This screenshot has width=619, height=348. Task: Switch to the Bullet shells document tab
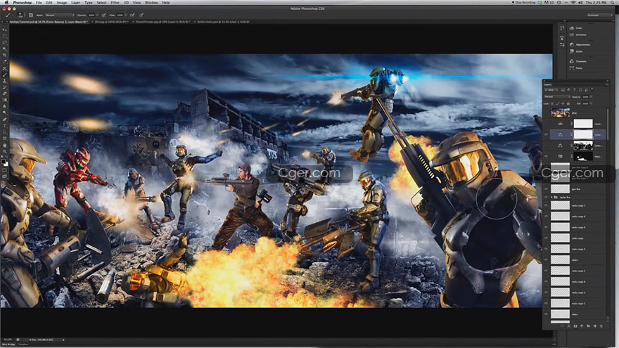pos(224,22)
